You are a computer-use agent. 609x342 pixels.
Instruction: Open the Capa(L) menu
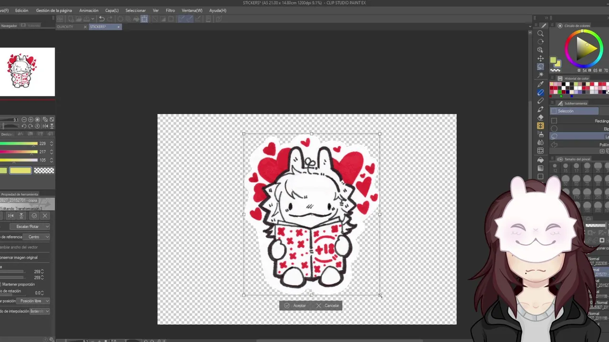tap(112, 10)
